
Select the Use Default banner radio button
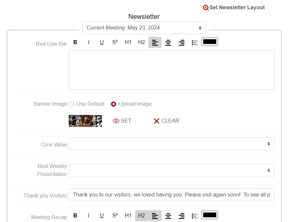[71, 104]
